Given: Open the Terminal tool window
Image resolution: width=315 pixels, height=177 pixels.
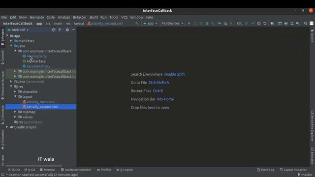Looking at the screenshot, I should pos(47,170).
